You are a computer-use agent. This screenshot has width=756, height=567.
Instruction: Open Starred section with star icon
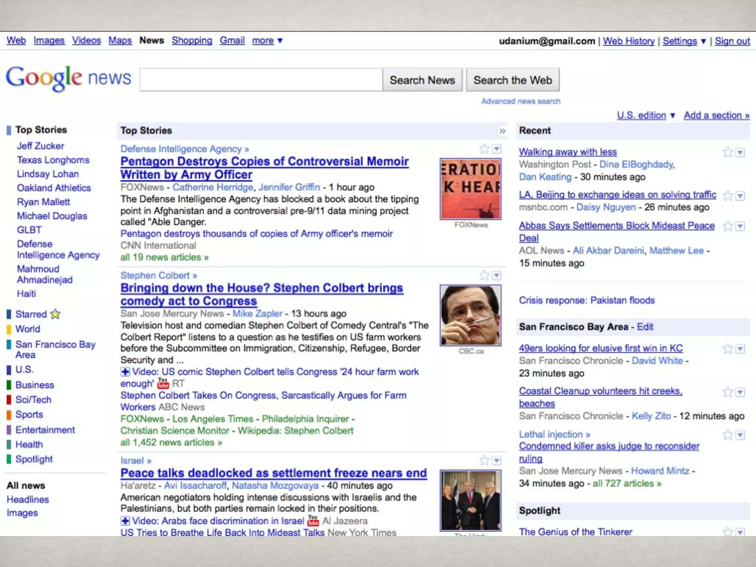pos(37,314)
